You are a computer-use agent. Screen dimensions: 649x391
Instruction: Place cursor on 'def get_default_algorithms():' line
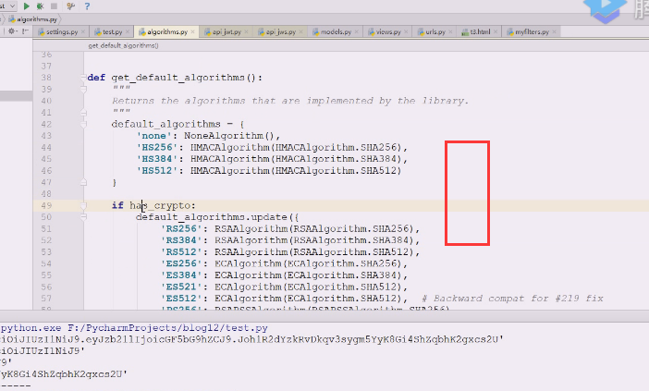[175, 78]
